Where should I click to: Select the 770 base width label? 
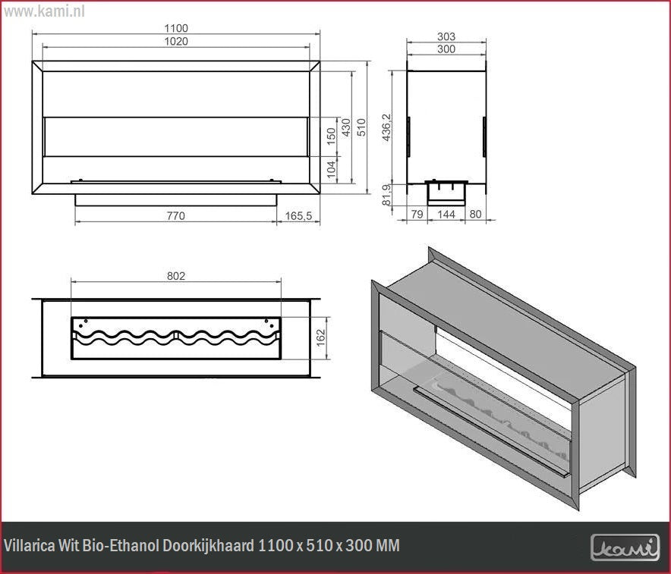click(175, 216)
